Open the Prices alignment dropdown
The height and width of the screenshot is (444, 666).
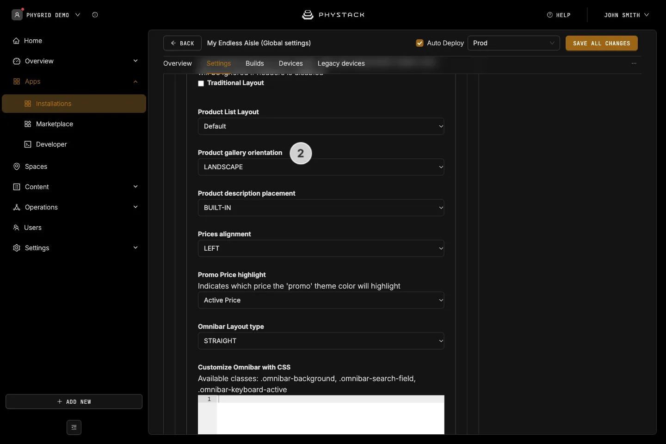click(x=321, y=248)
